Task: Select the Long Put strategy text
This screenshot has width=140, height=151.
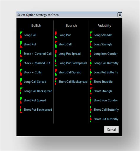Action: click(65, 35)
